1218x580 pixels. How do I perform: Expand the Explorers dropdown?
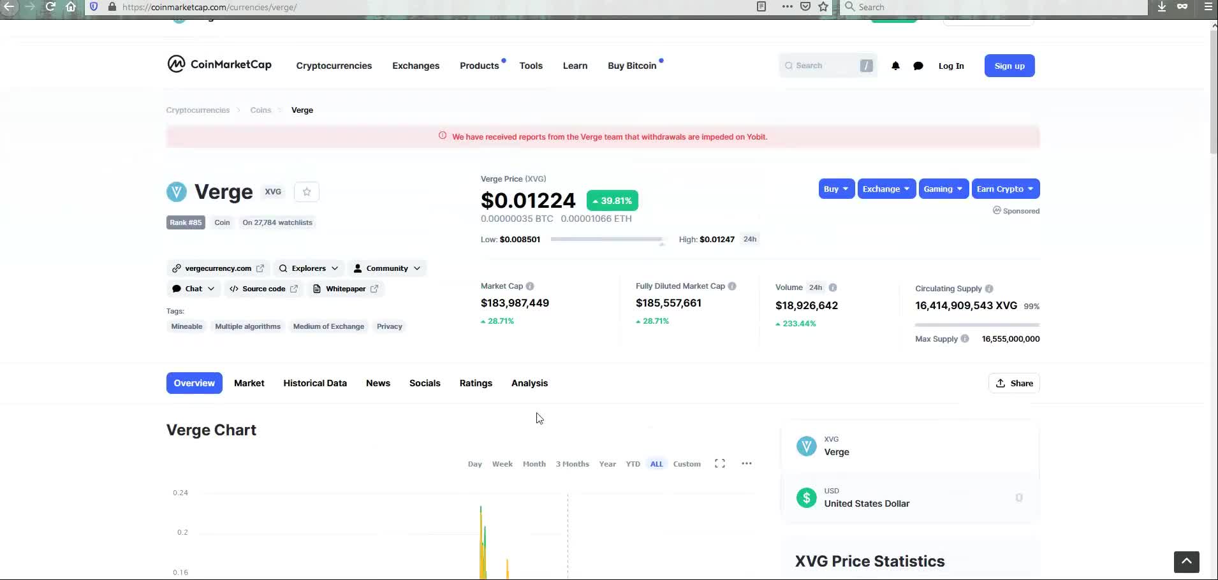309,268
